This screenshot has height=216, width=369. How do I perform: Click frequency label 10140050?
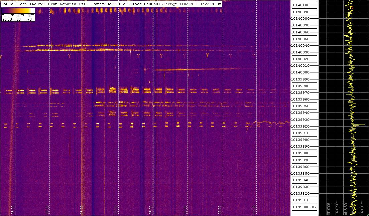click(x=300, y=39)
